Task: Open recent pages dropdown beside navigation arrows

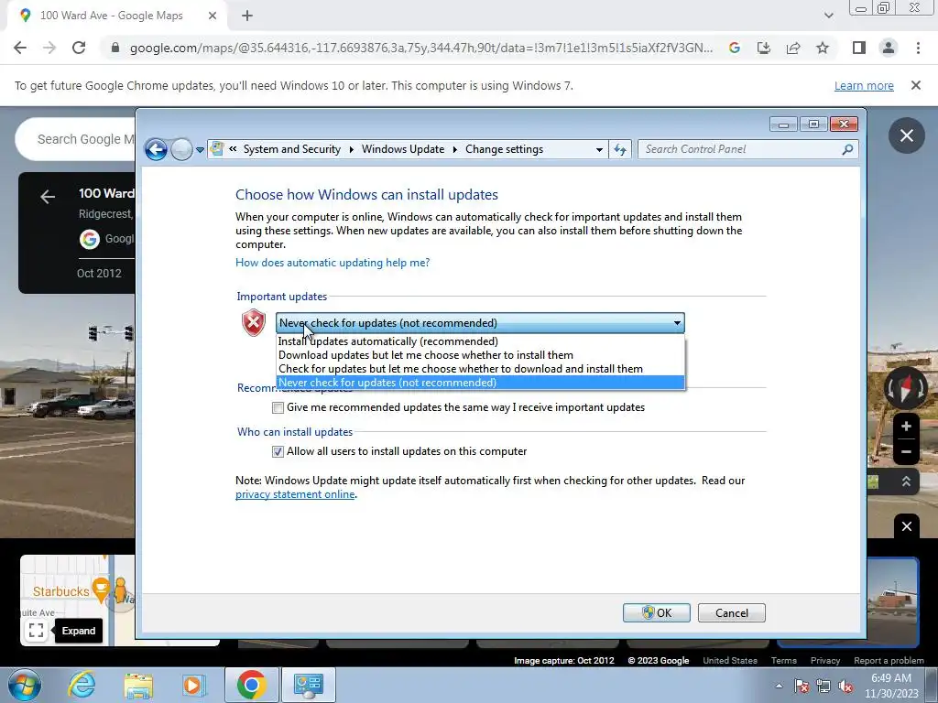Action: click(200, 150)
